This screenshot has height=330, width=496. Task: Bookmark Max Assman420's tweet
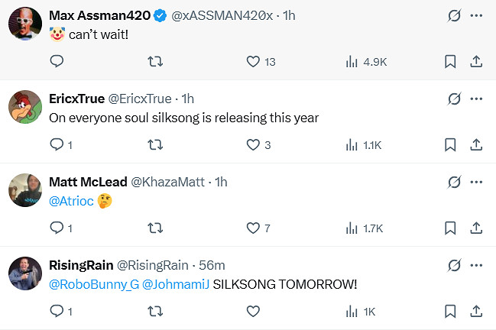[451, 62]
